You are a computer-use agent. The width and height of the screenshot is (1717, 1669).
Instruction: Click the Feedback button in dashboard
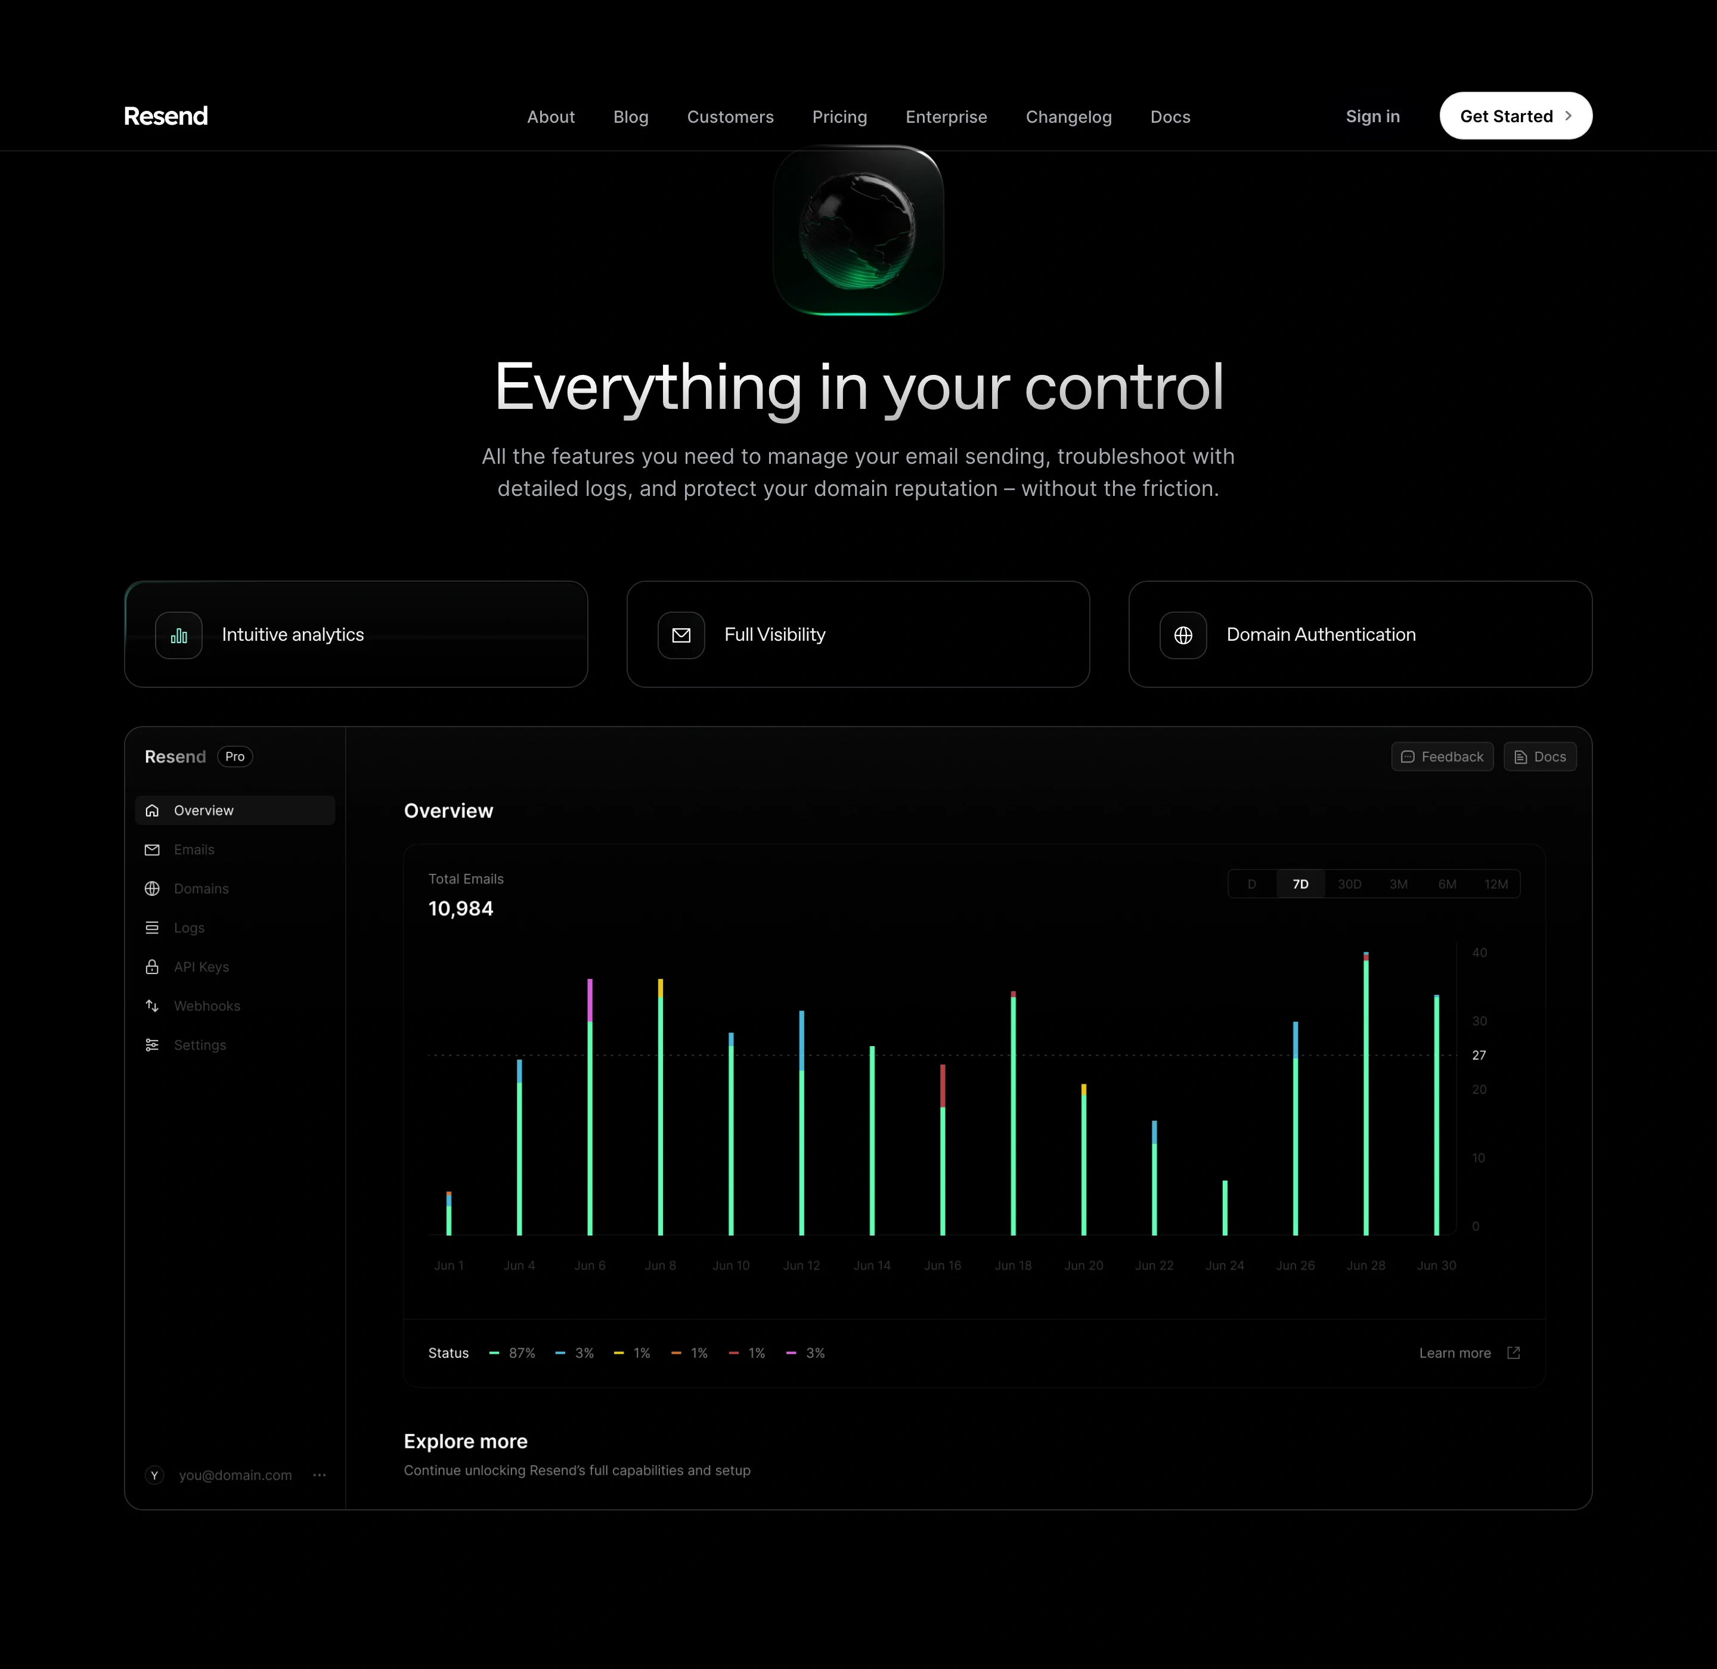click(1441, 756)
